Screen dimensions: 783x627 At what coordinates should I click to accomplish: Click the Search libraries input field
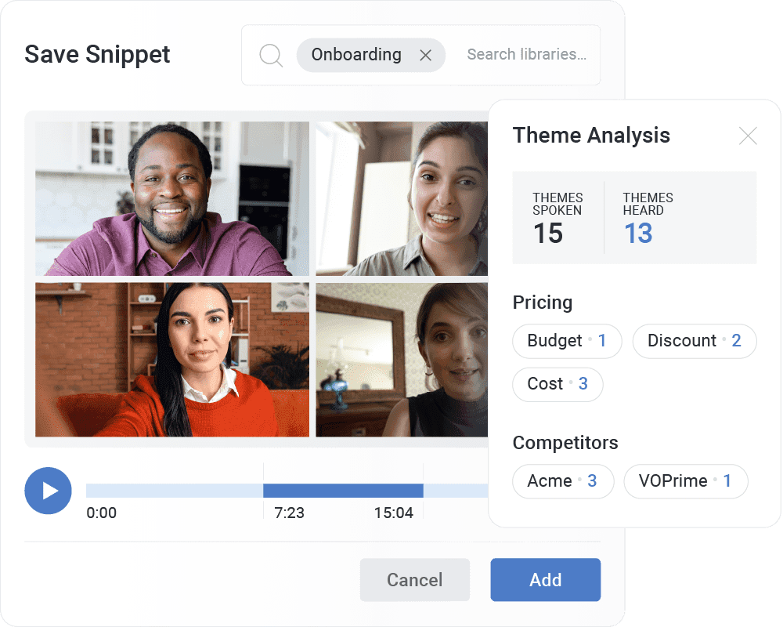[526, 55]
